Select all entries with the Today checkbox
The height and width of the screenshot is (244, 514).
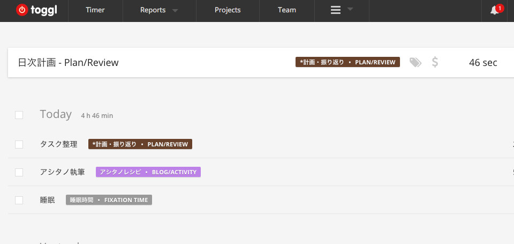point(19,115)
